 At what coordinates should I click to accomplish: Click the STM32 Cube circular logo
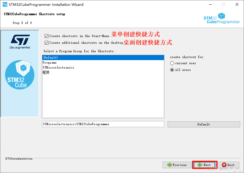tap(20, 75)
